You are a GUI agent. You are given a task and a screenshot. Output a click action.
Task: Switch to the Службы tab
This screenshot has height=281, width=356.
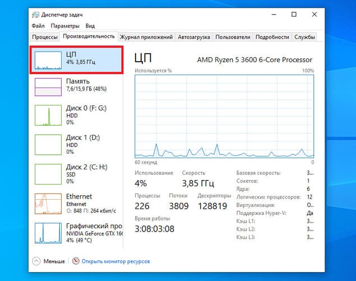[x=304, y=37]
